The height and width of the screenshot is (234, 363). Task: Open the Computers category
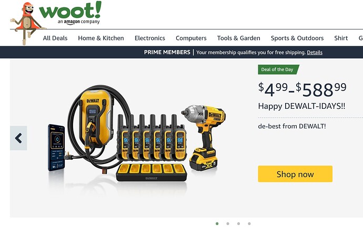(191, 38)
